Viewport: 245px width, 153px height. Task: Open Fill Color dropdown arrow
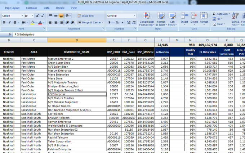36,22
